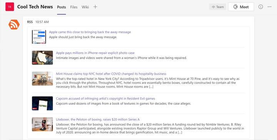Switch to the Wiki tab
The image size is (277, 140).
coord(85,7)
